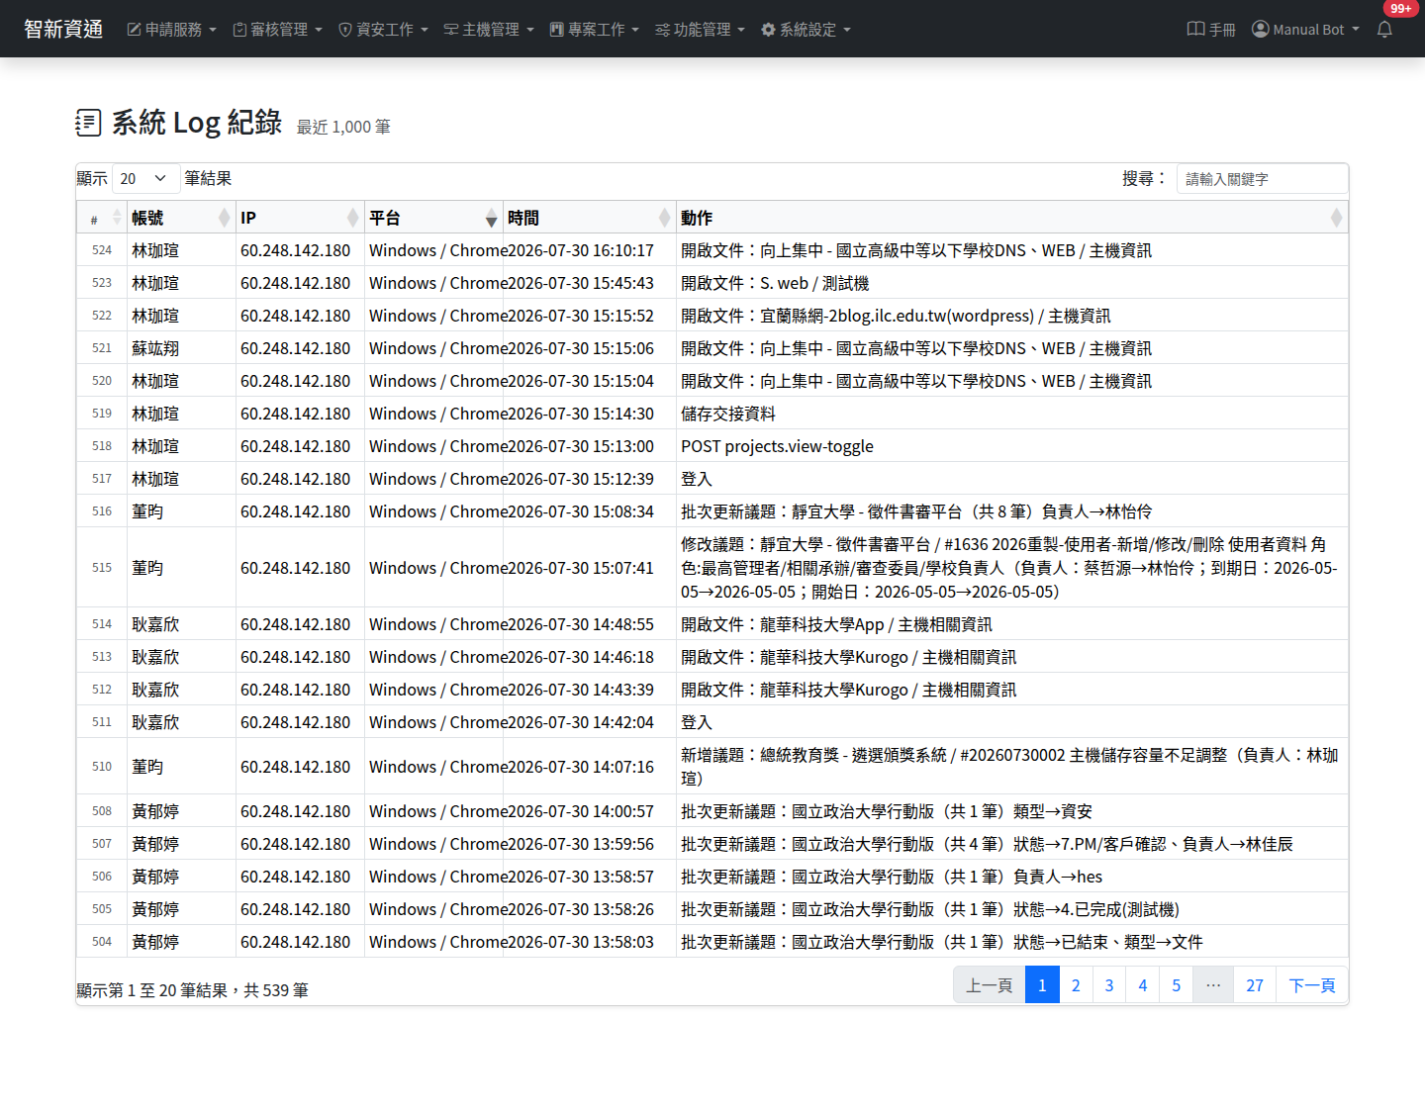Screen dimensions: 1425x1113
Task: Open the 99+ notifications badge
Action: (x=1400, y=9)
